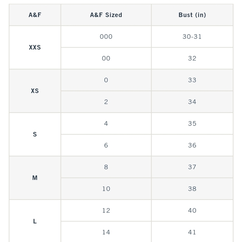This screenshot has height=242, width=242.
Task: Select the bust value 38 cell
Action: point(192,189)
